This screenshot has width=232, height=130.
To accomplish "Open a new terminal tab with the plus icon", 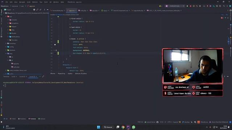I will tap(40, 77).
